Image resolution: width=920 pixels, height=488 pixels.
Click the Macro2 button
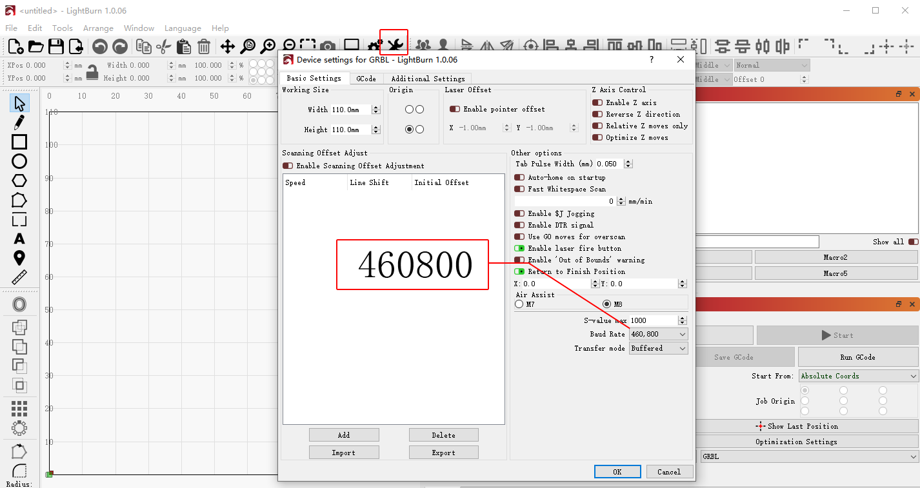(835, 257)
